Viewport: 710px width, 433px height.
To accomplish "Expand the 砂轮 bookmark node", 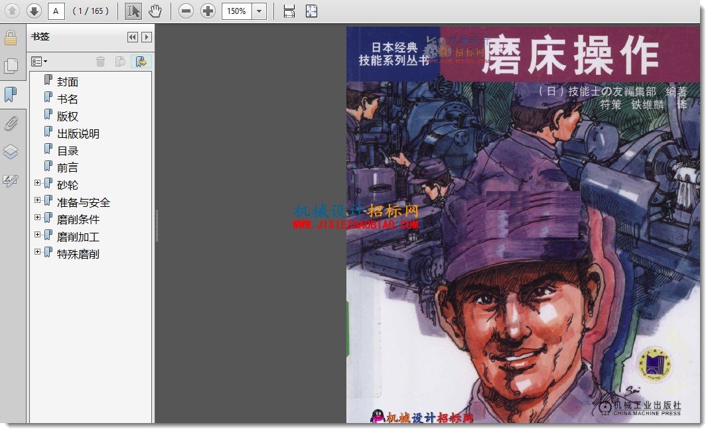I will pyautogui.click(x=38, y=183).
